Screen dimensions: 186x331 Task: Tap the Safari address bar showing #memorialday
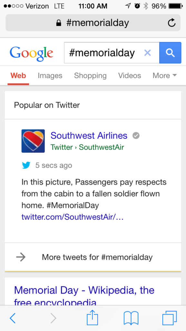[93, 23]
